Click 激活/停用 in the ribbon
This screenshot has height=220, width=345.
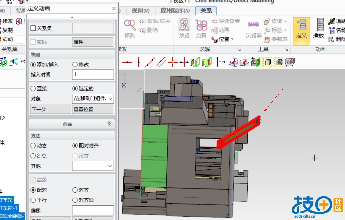point(155,21)
